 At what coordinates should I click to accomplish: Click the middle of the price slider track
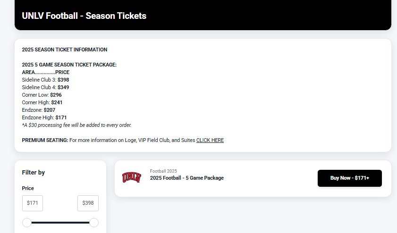(x=60, y=223)
